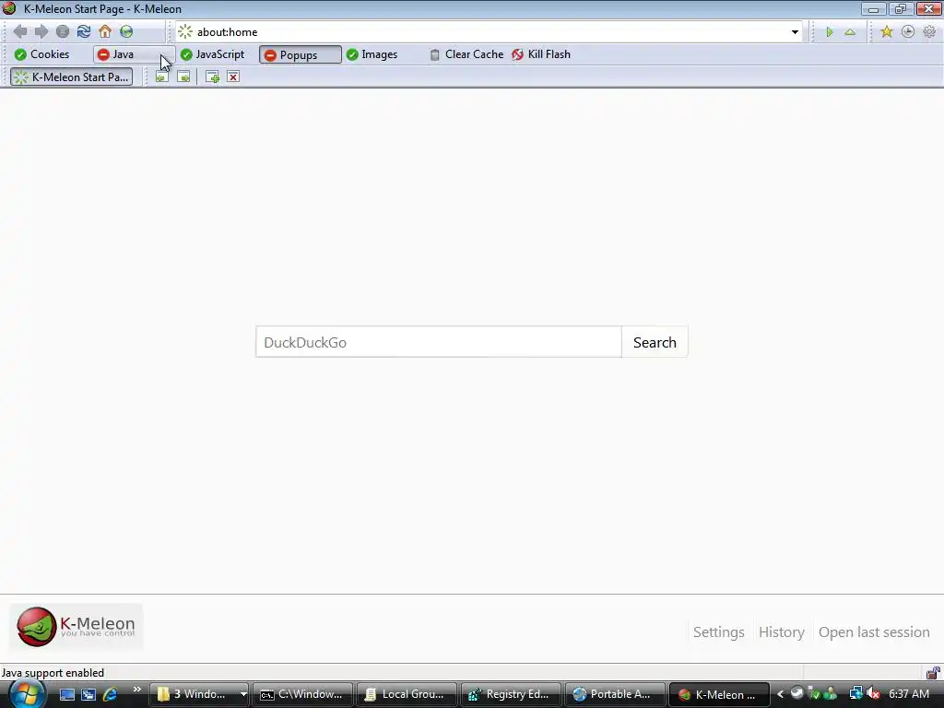
Task: Click the Java support enabled status text
Action: pyautogui.click(x=53, y=672)
